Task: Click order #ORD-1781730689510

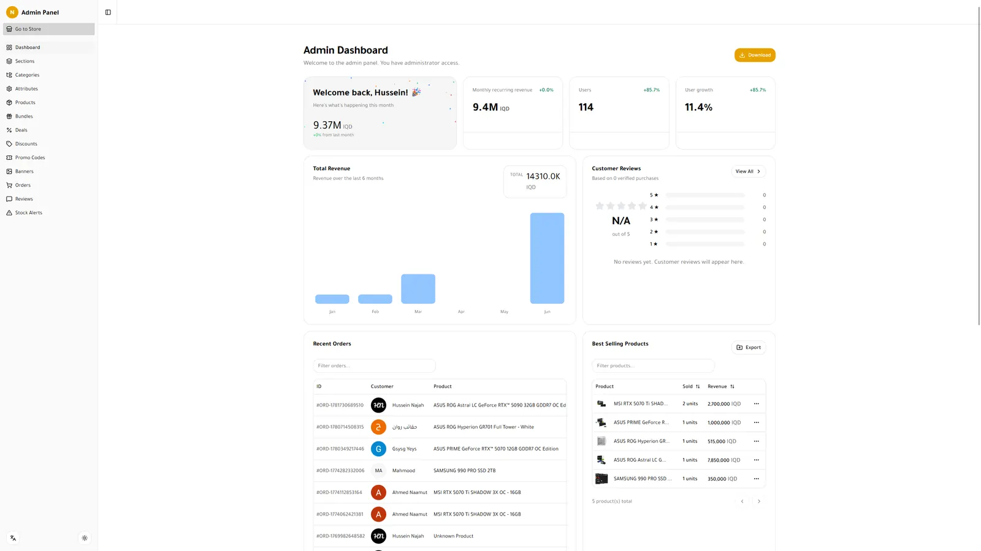Action: click(x=340, y=405)
